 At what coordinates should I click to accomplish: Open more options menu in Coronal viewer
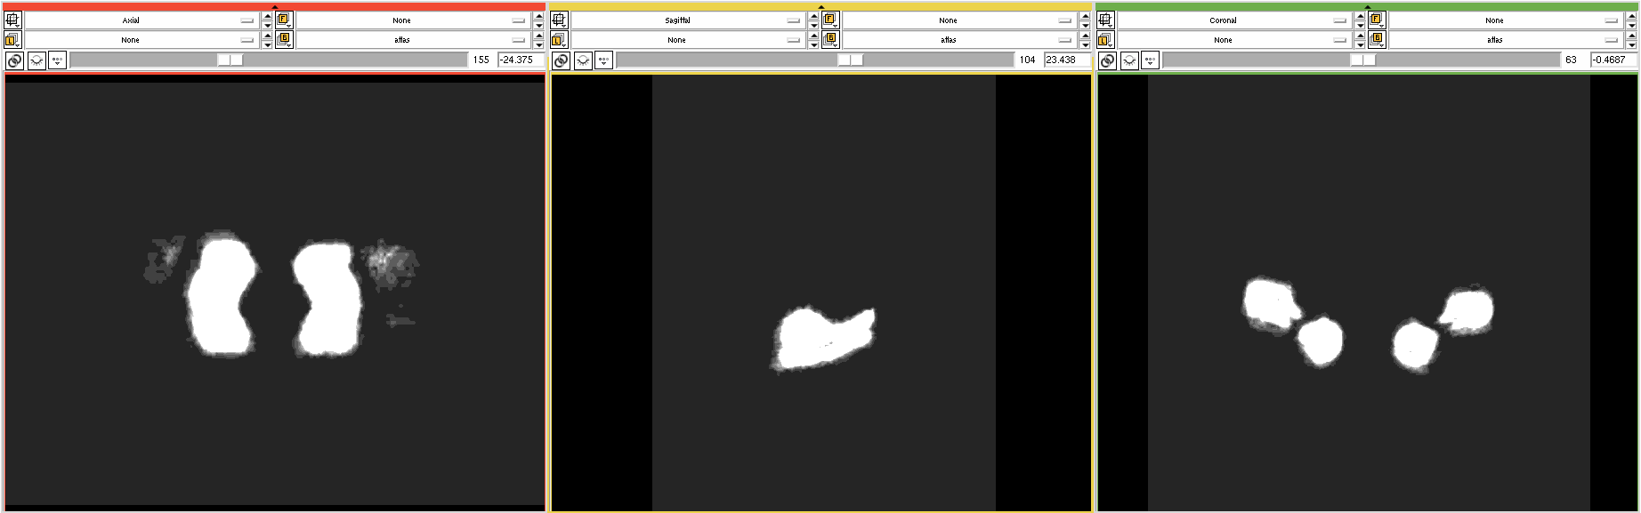(x=1151, y=60)
